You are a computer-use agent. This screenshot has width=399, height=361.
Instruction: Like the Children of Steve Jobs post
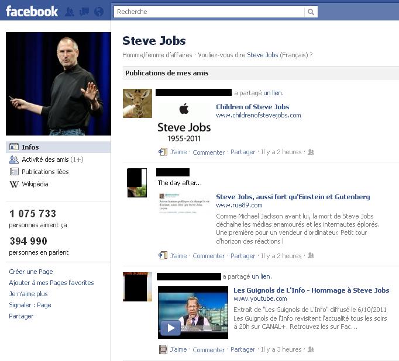(178, 152)
